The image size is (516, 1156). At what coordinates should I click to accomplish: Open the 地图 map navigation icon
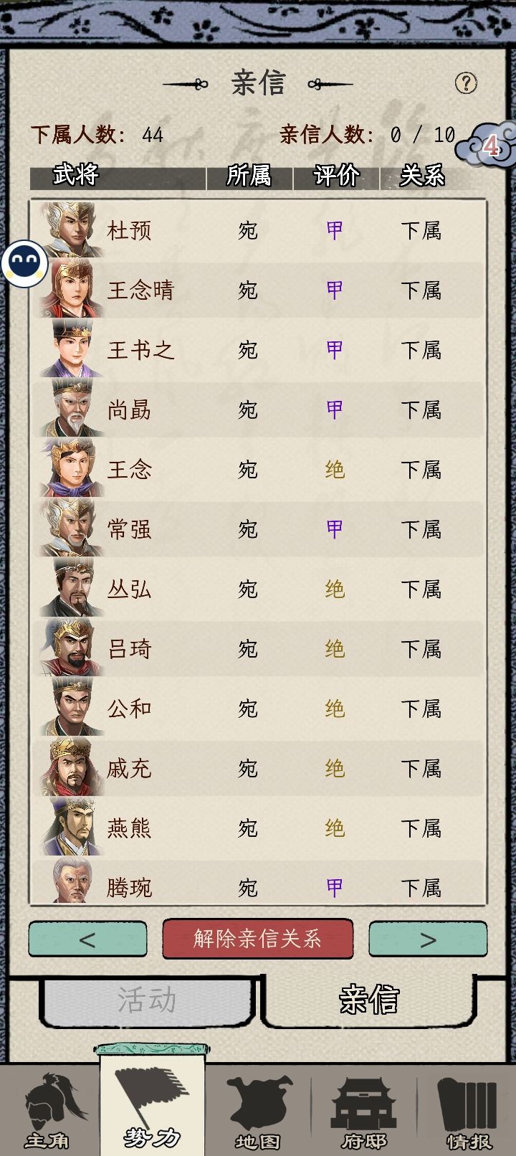[x=258, y=1112]
